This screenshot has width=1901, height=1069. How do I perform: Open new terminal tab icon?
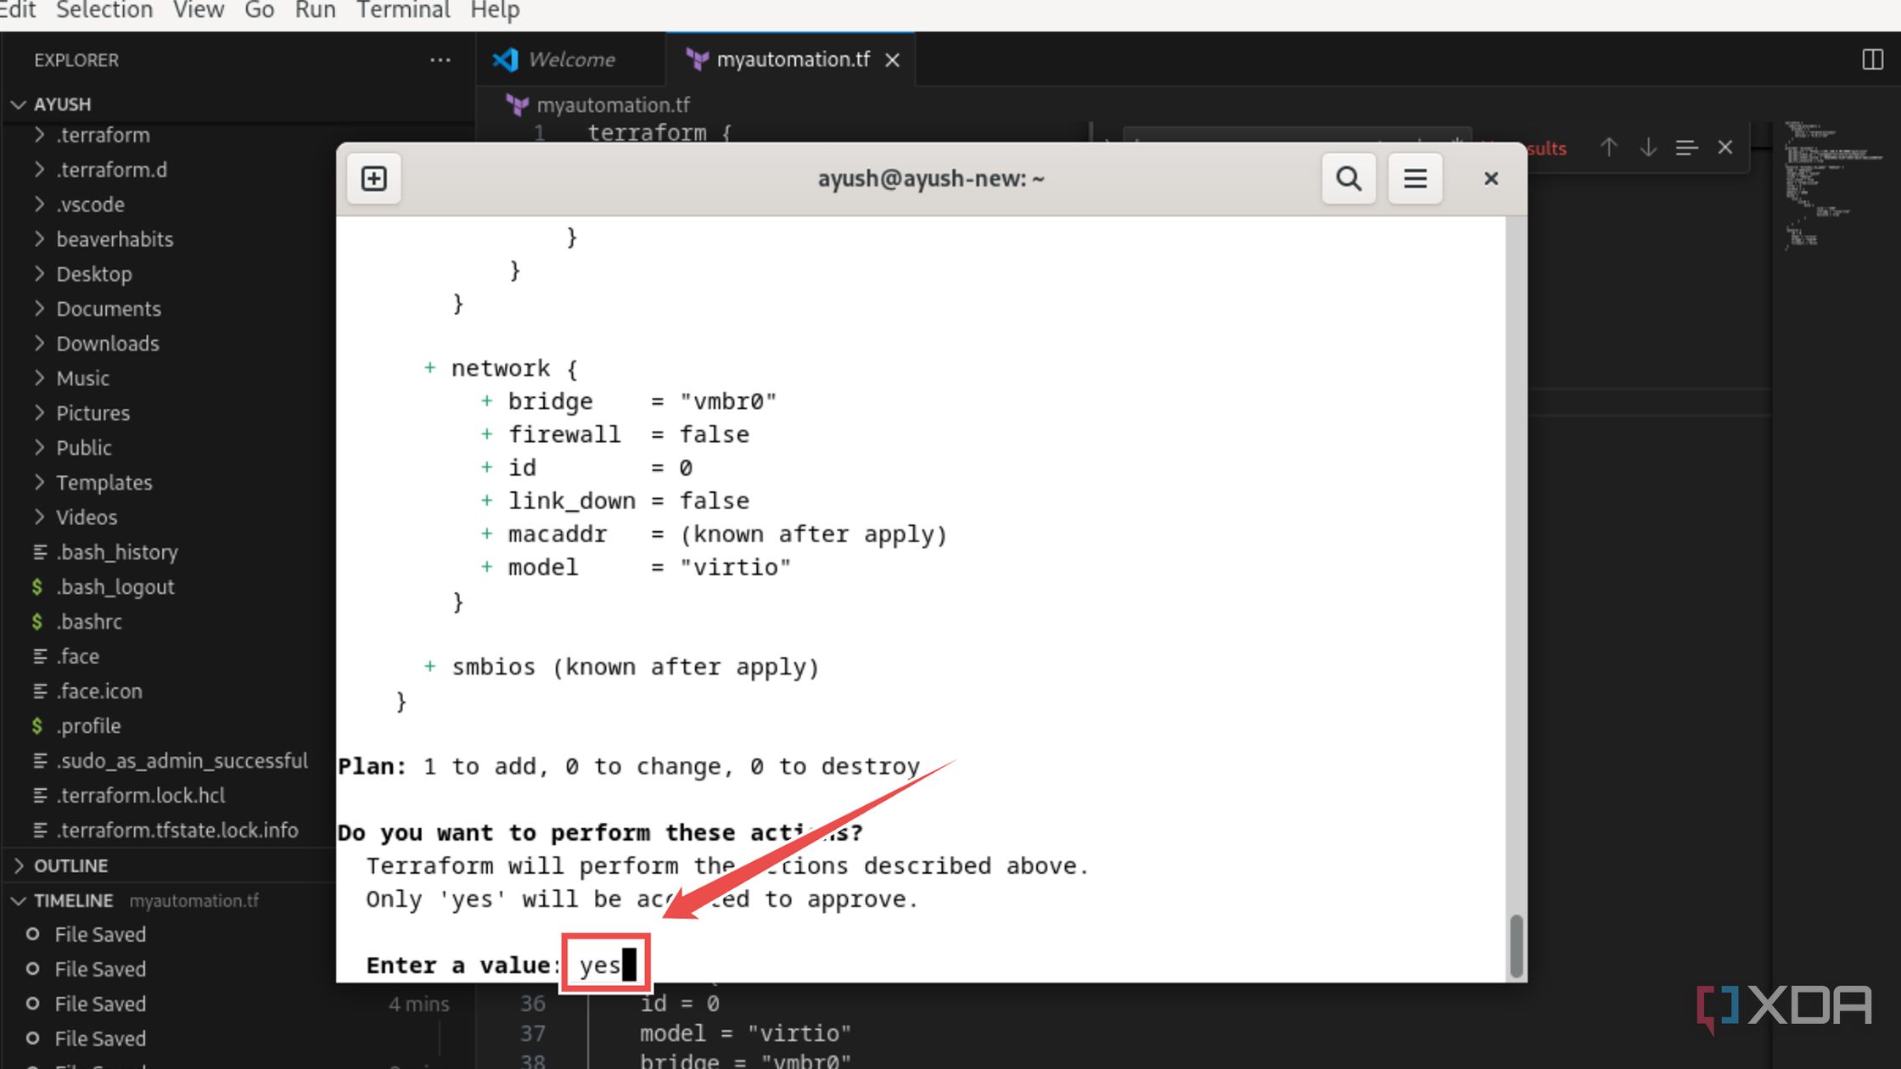point(373,179)
